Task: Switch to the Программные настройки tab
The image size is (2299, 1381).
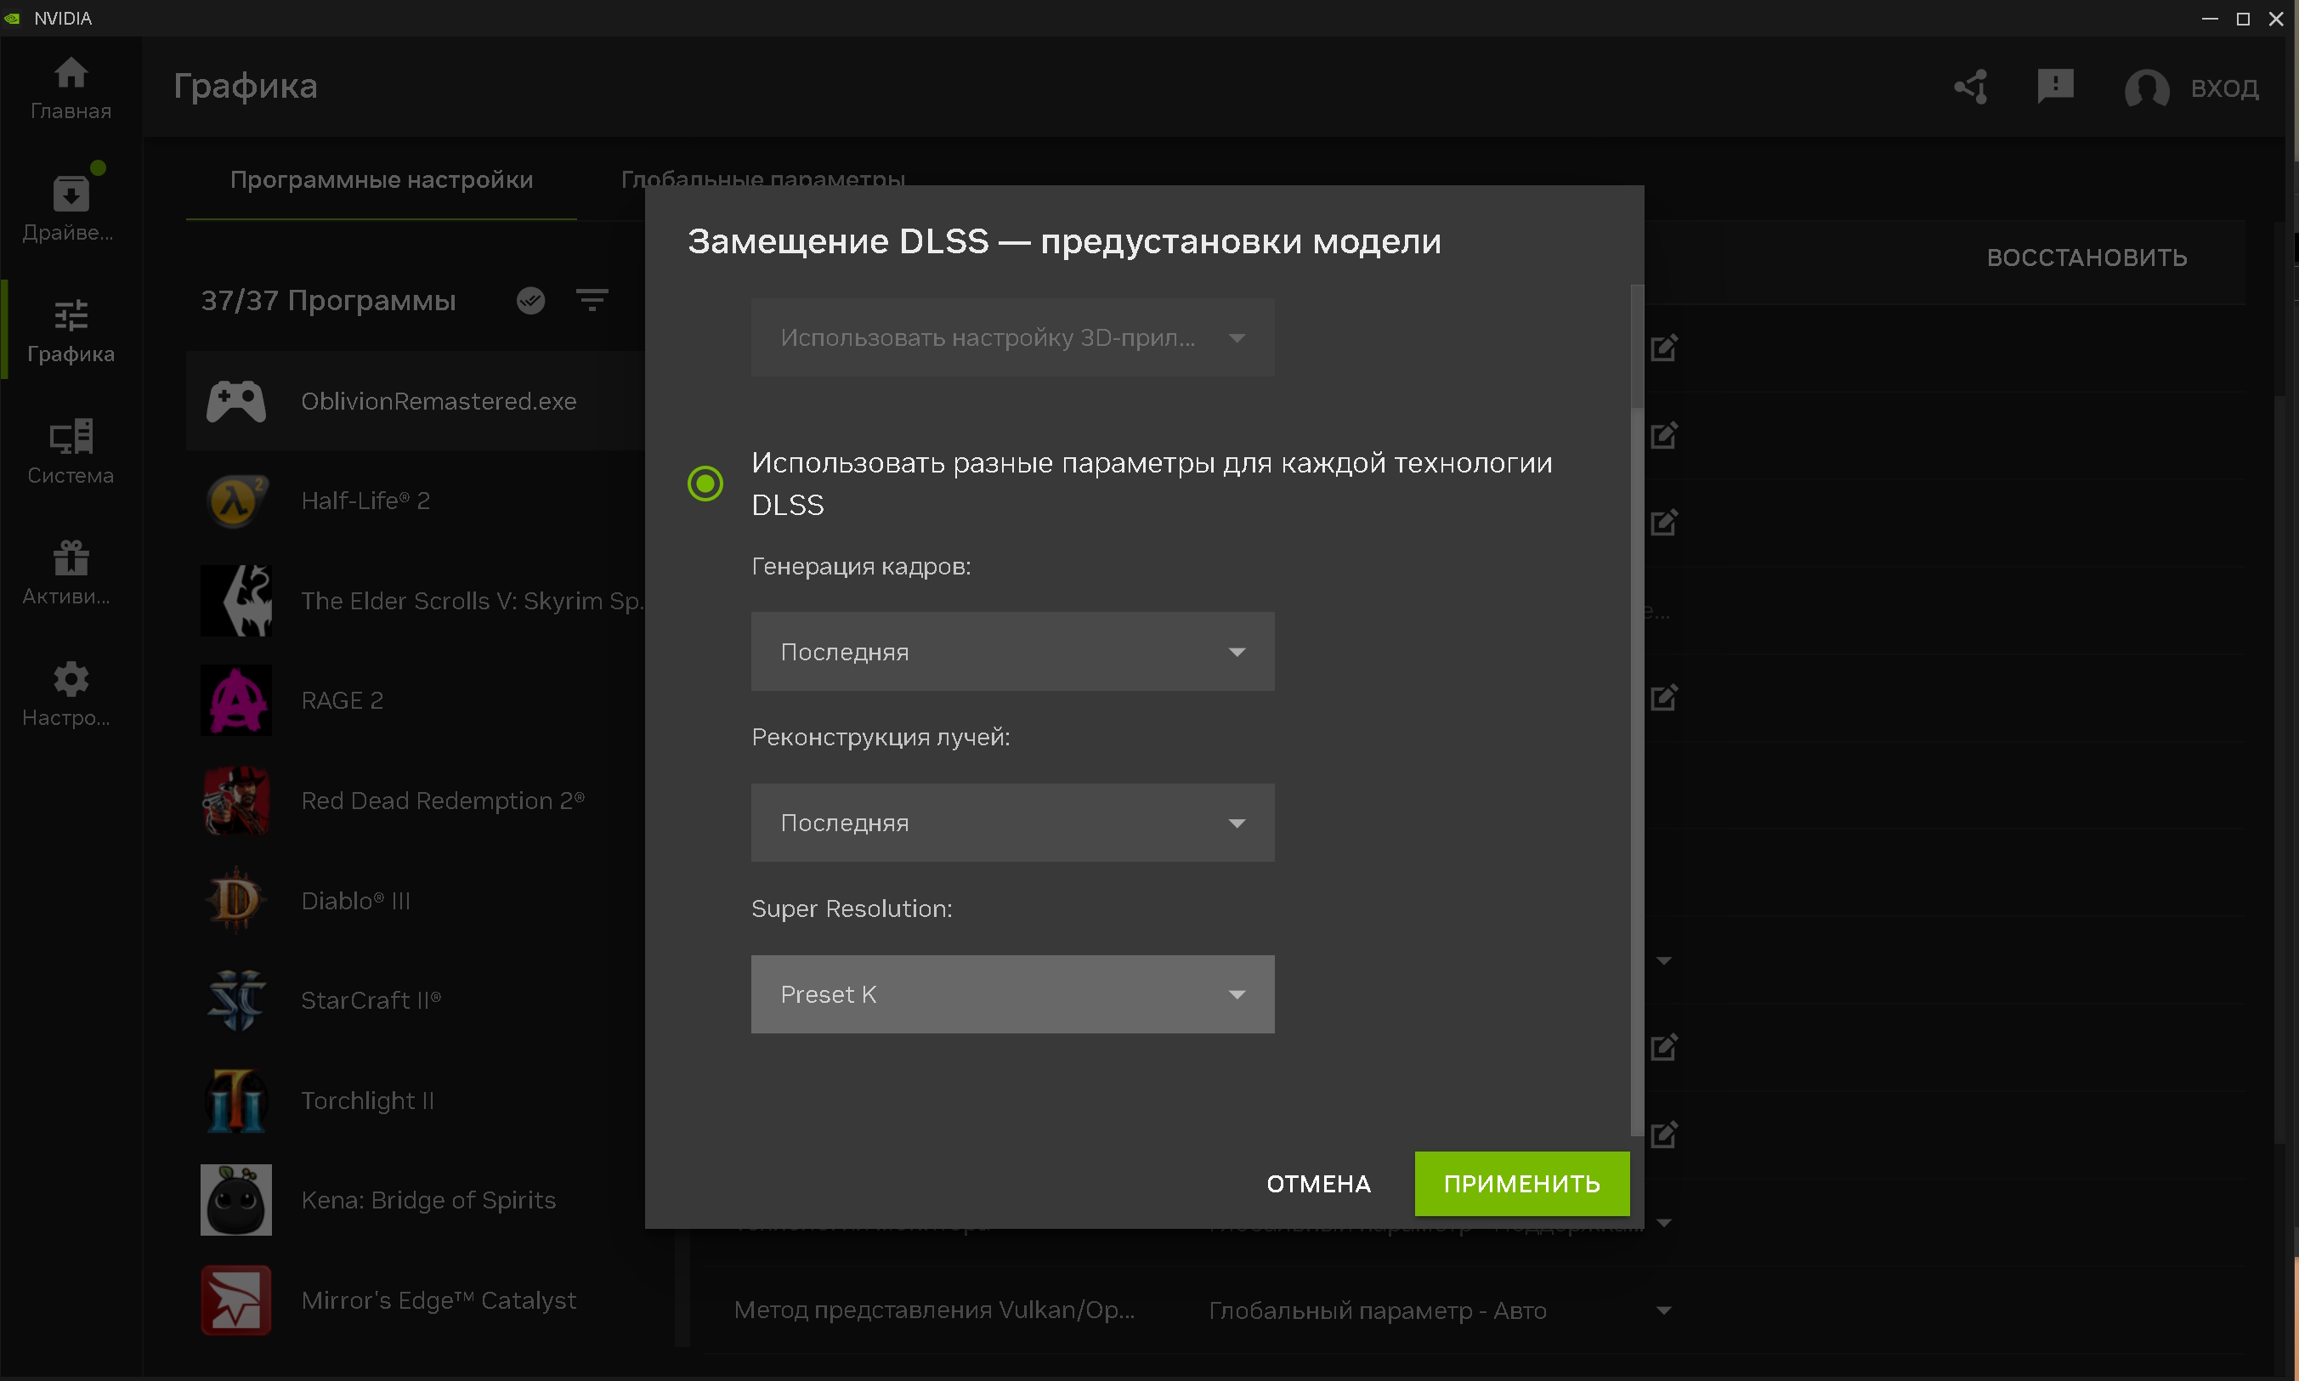Action: tap(382, 179)
